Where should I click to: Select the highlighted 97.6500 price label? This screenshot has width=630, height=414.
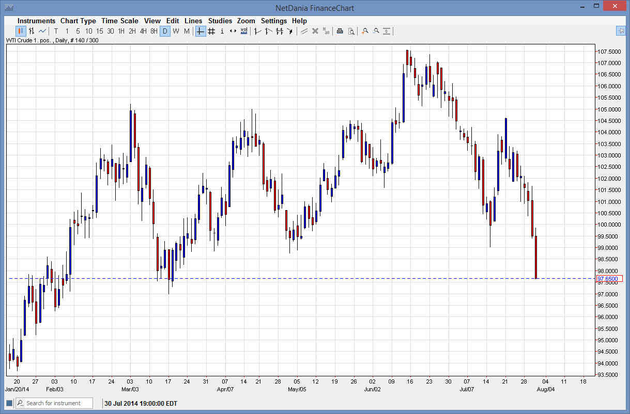coord(610,279)
